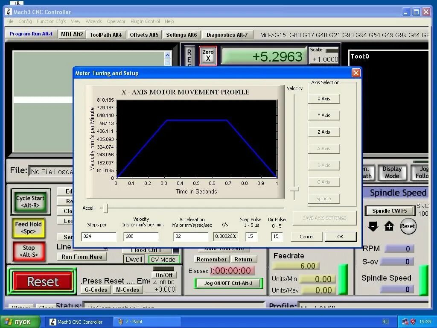Switch to MDI Alt2 tab
437x328 pixels.
tap(72, 34)
